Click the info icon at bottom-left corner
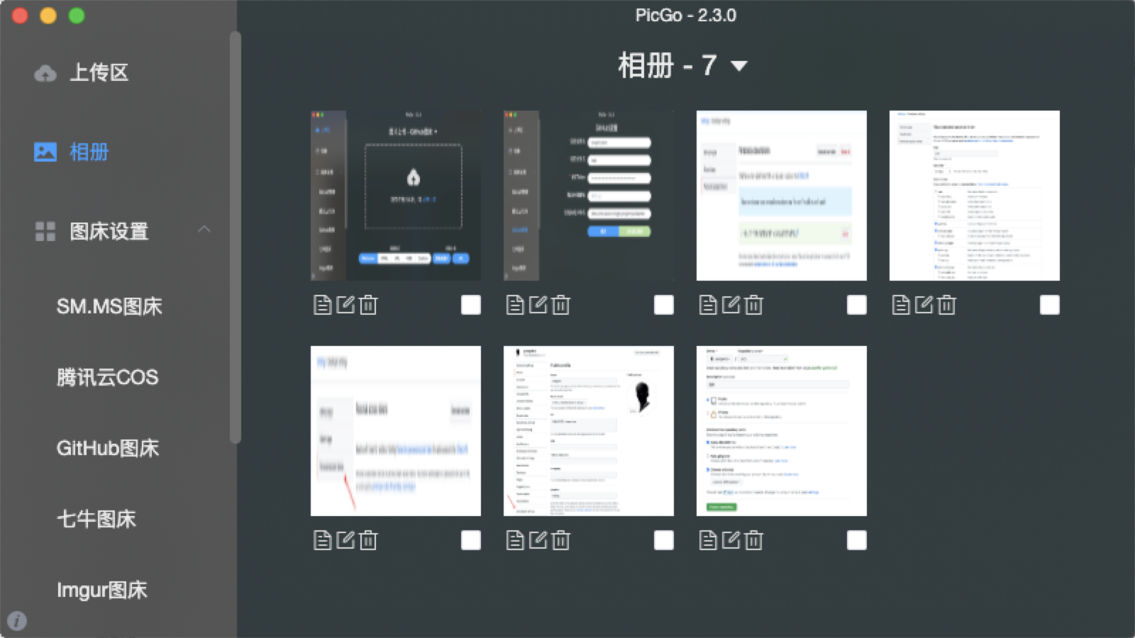This screenshot has height=638, width=1135. point(17,621)
